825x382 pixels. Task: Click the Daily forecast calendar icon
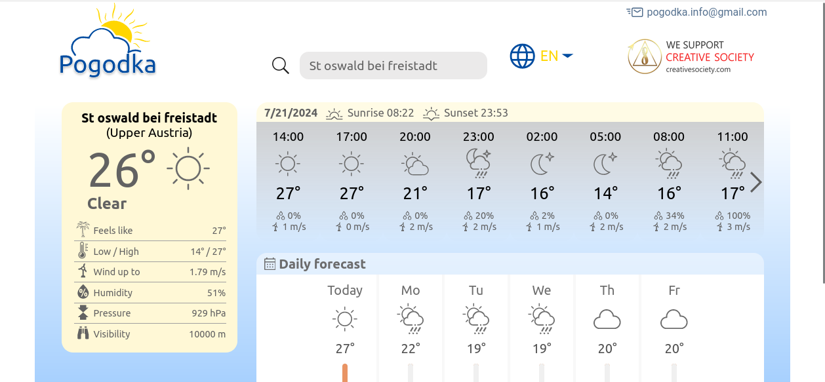(270, 264)
